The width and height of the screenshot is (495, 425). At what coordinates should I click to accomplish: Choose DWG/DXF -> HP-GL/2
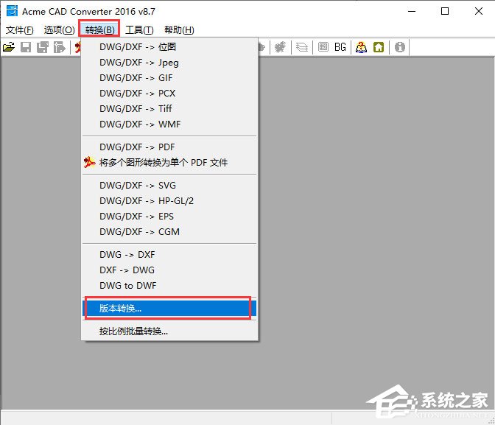[169, 201]
